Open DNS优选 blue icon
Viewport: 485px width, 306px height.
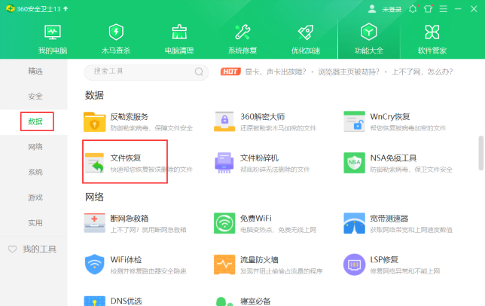pos(94,301)
